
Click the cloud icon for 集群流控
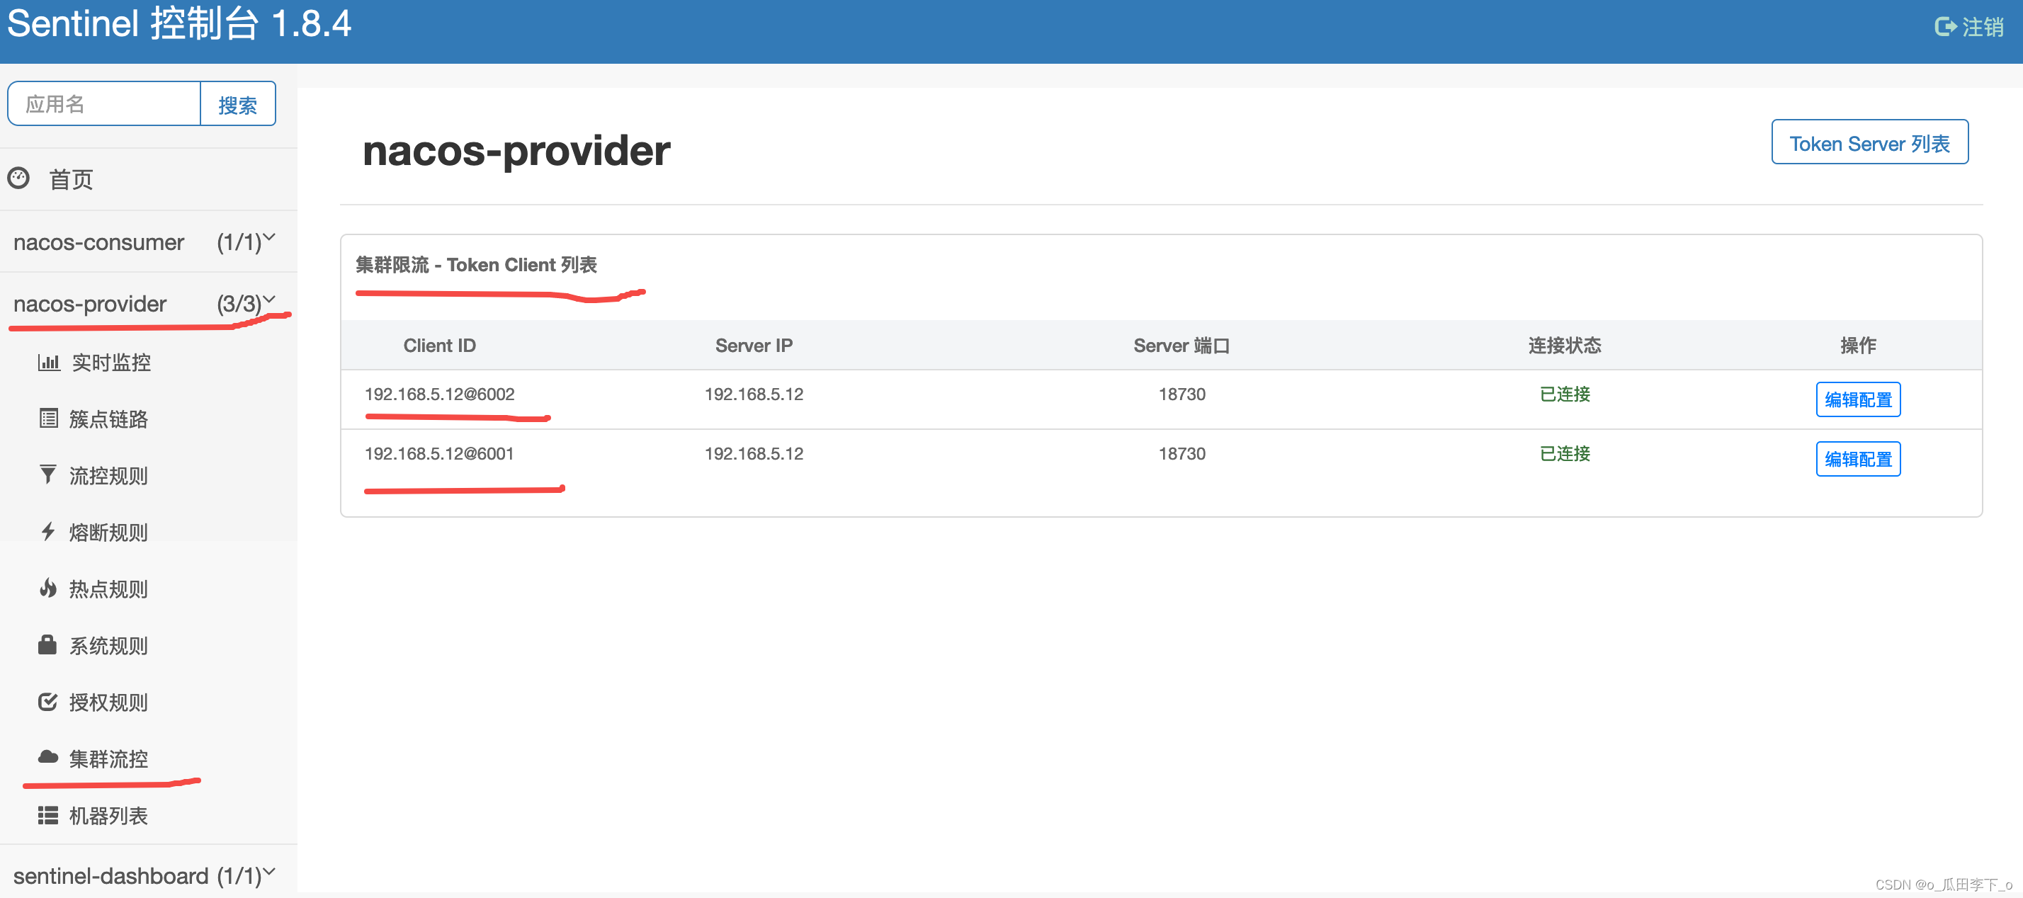[x=48, y=758]
